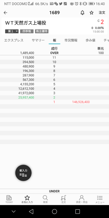This screenshot has height=218, width=109.
Task: Tap the 板入力 floating button
Action: click(23, 173)
